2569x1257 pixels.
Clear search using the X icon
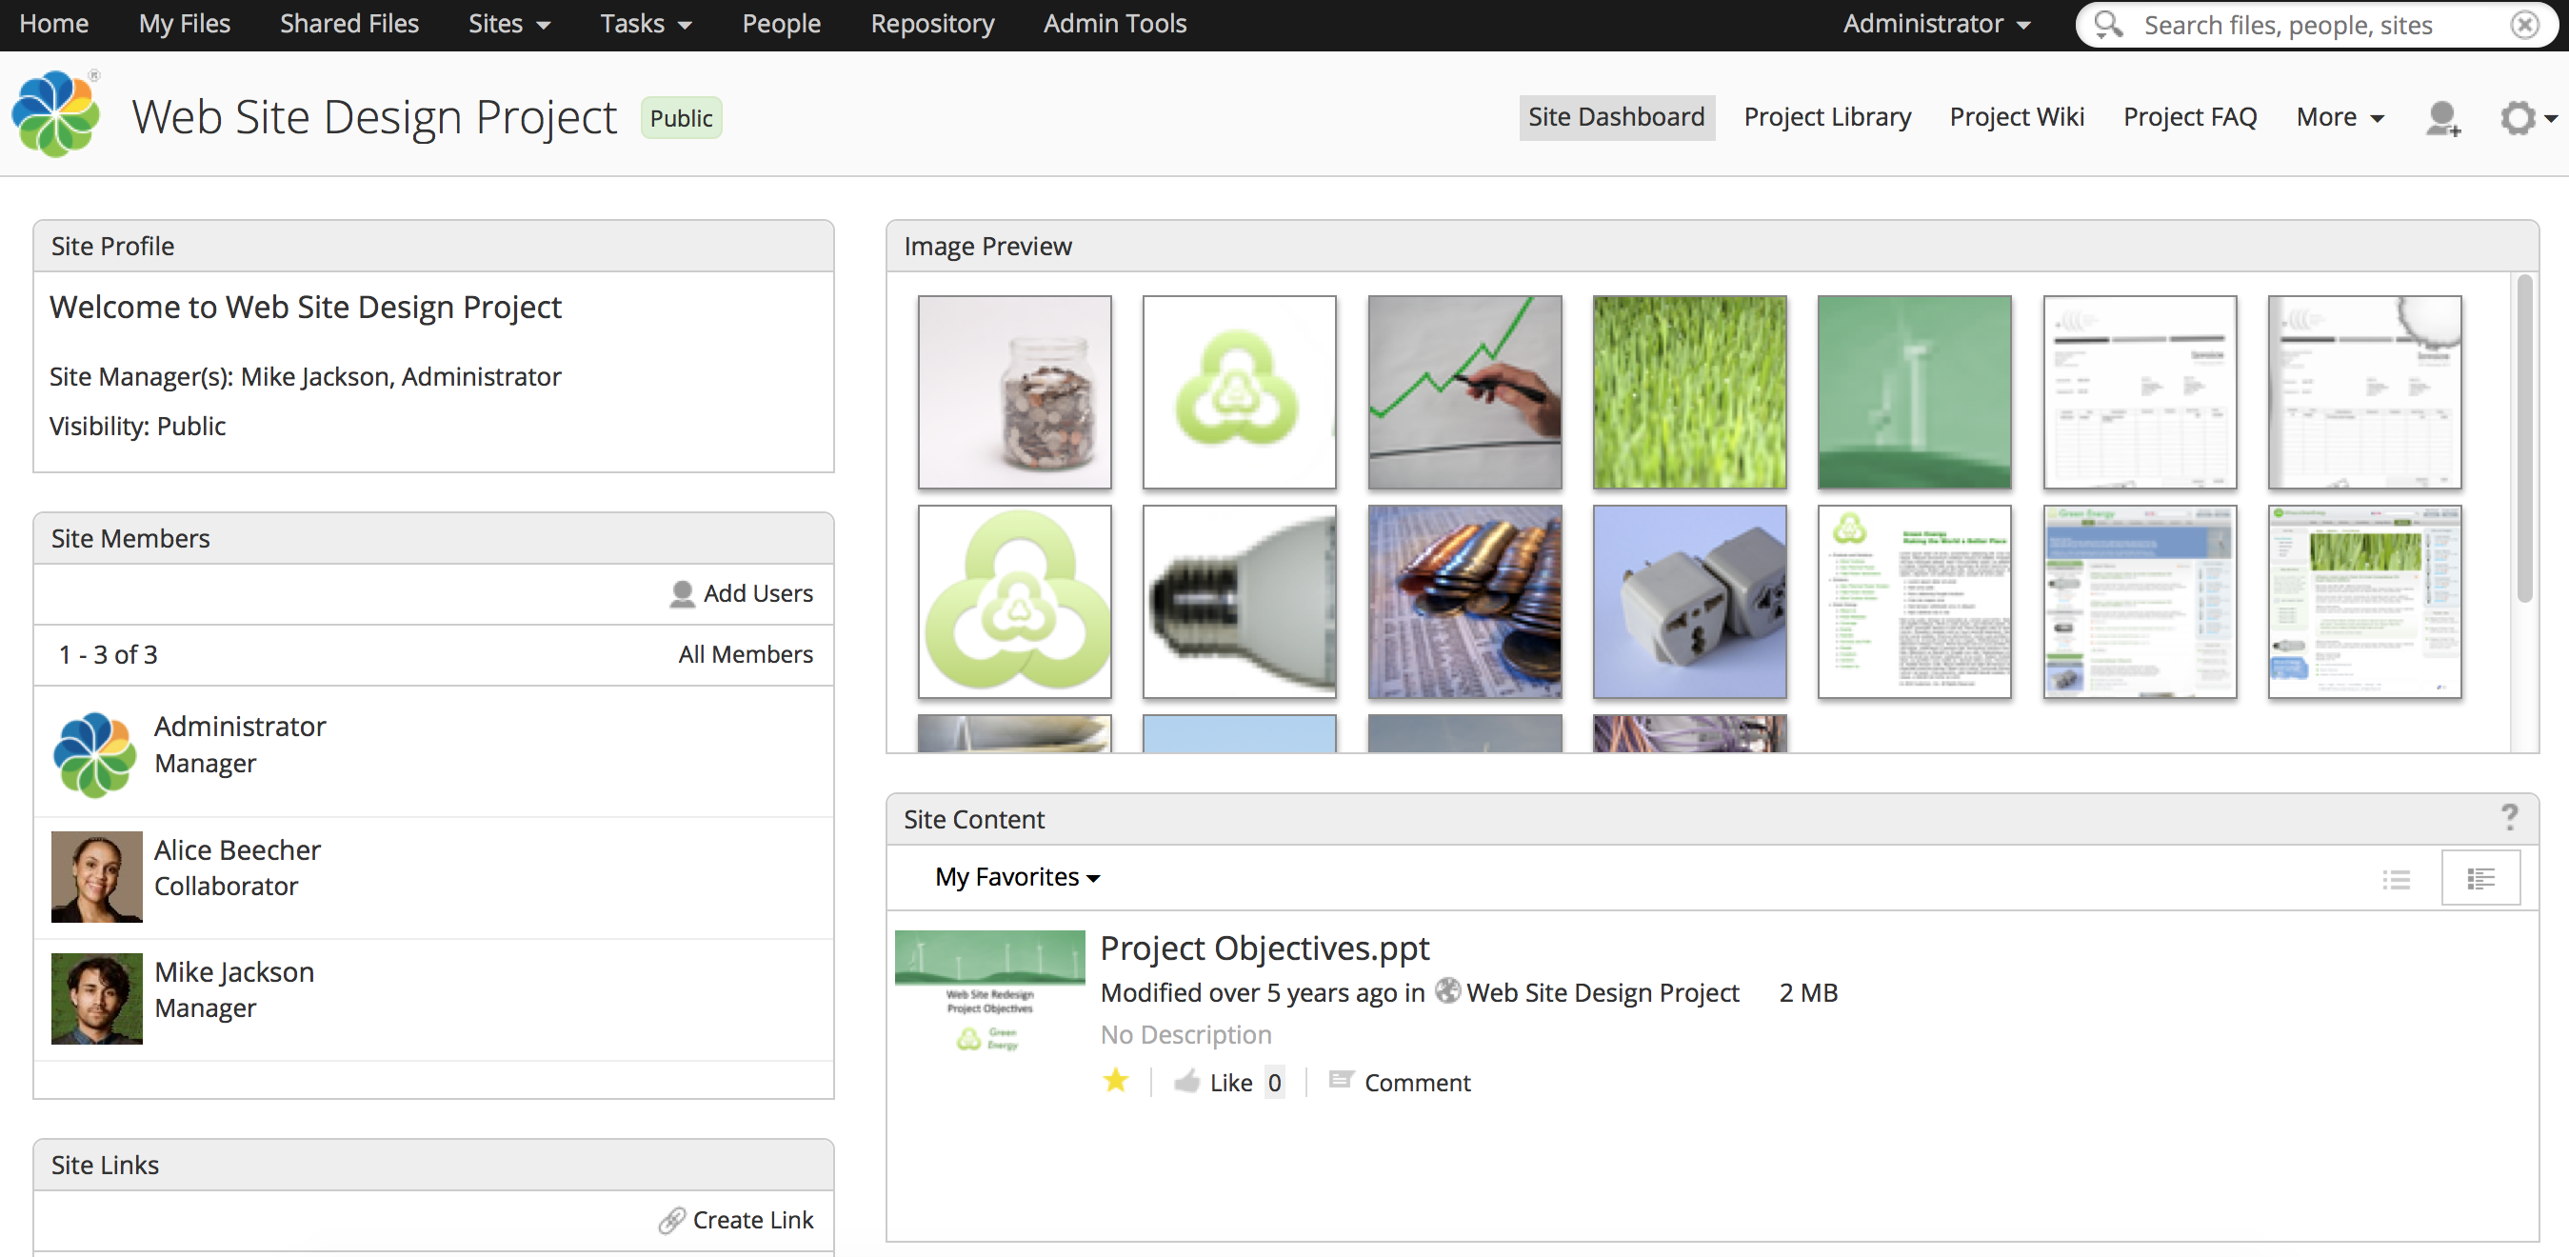click(x=2524, y=24)
